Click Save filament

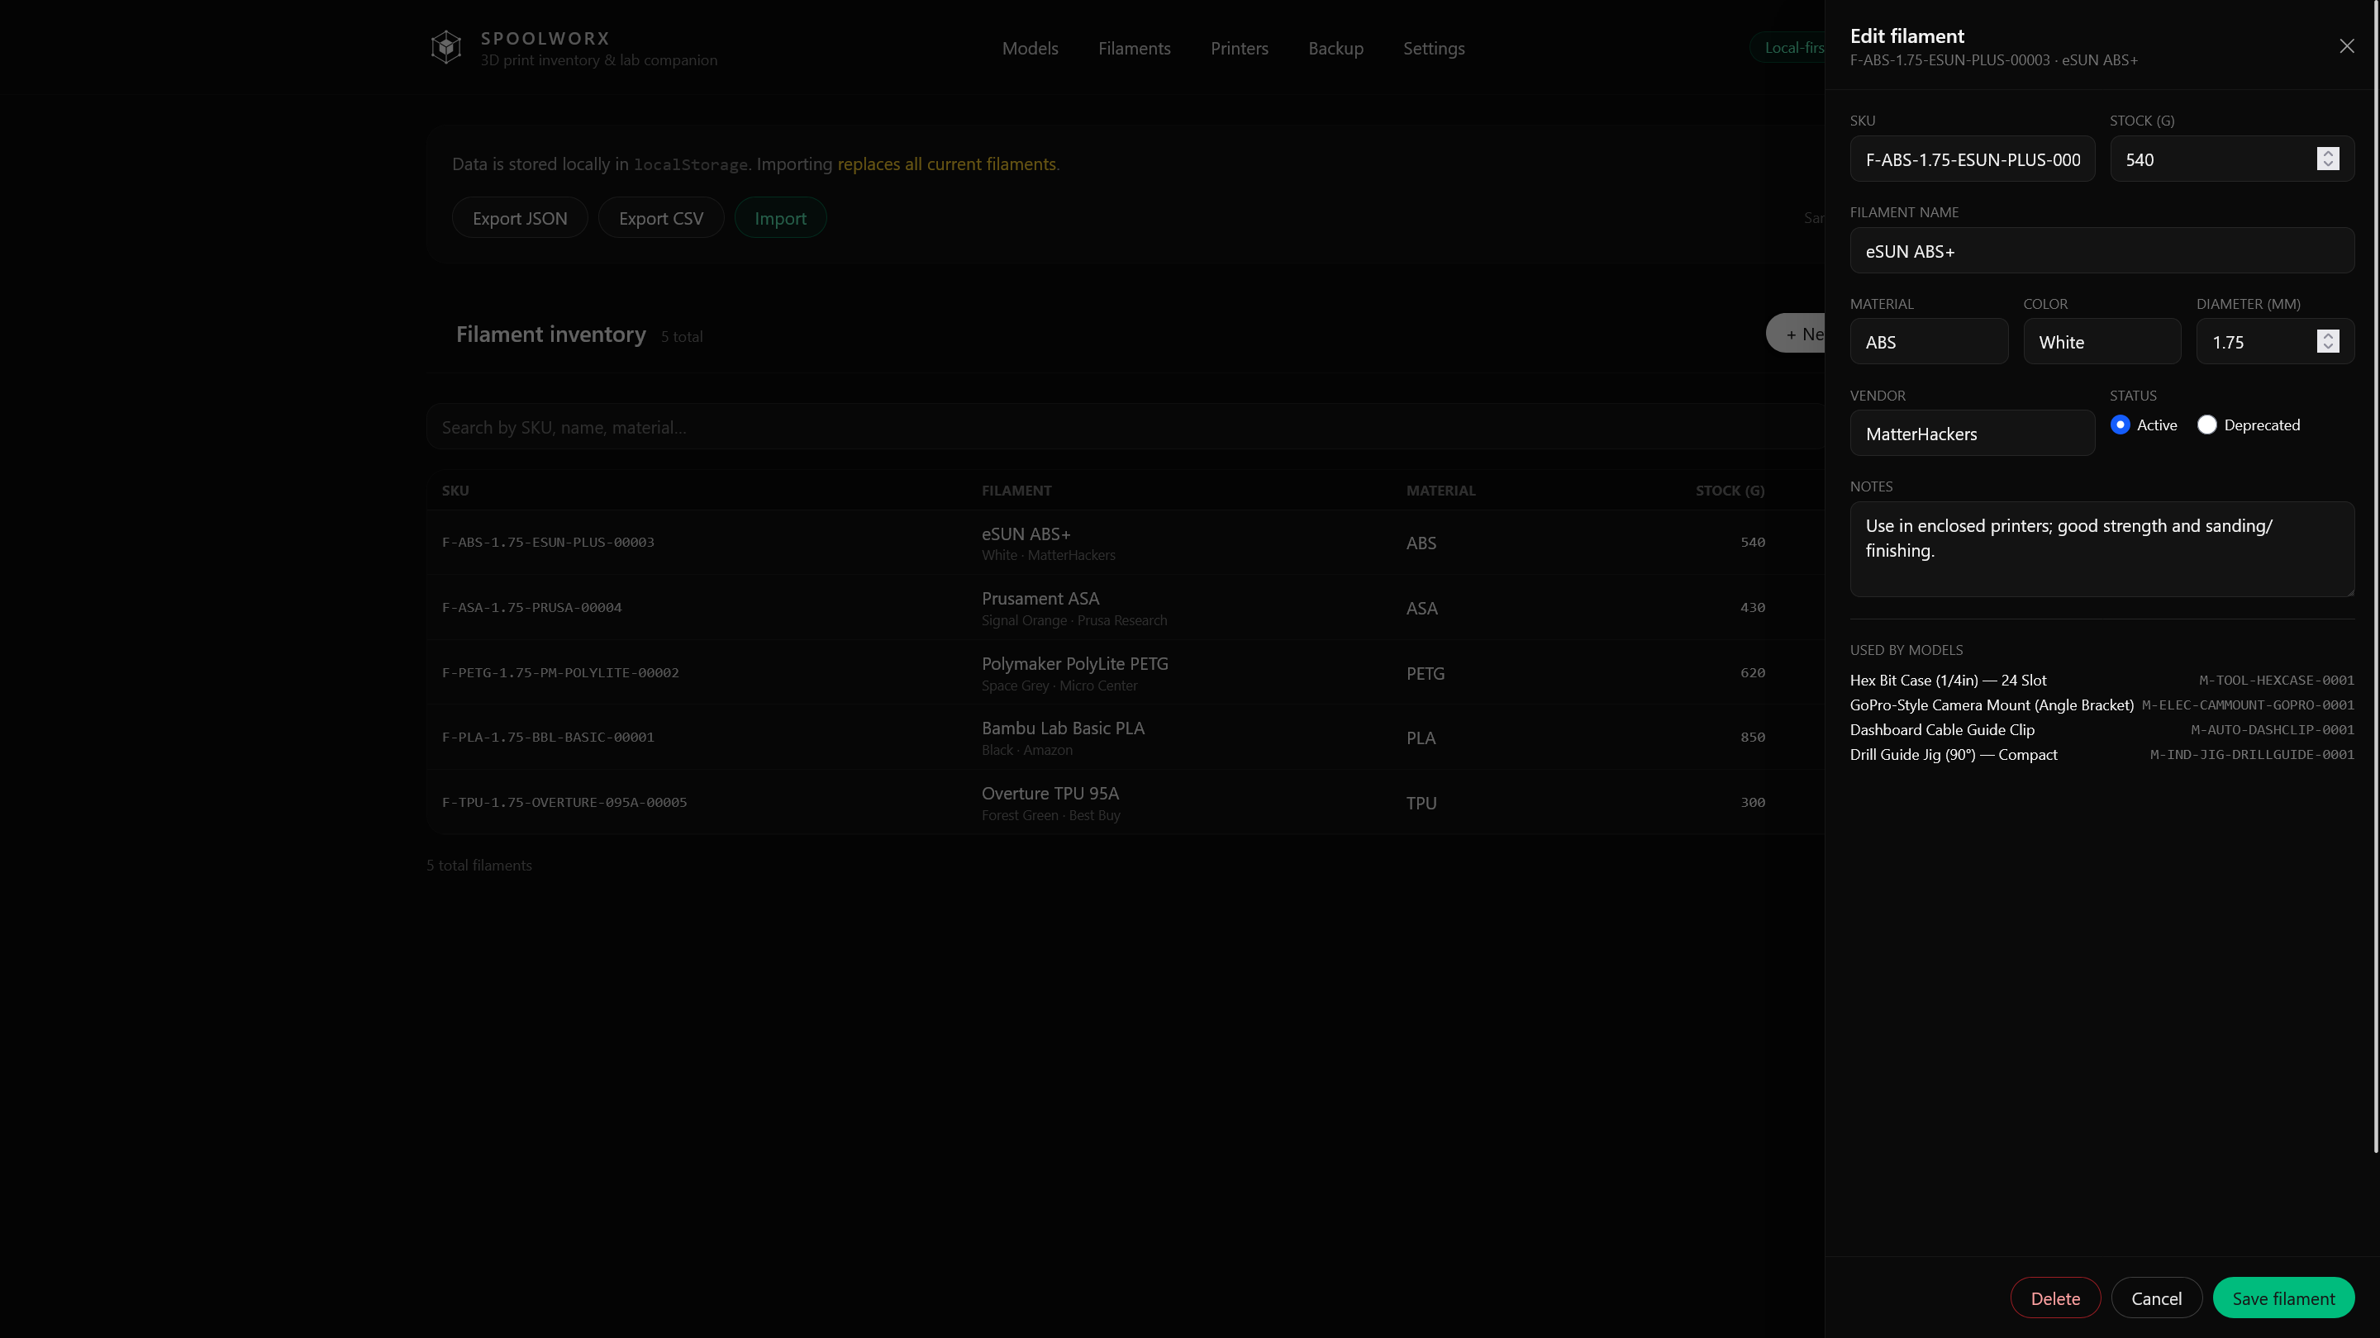[x=2283, y=1298]
